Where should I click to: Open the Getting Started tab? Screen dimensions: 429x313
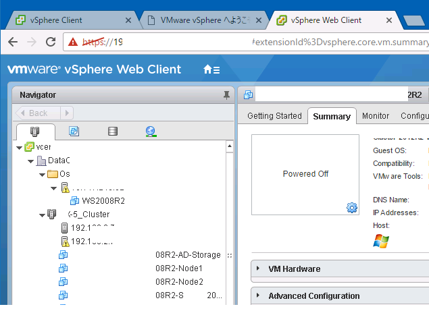click(x=274, y=116)
